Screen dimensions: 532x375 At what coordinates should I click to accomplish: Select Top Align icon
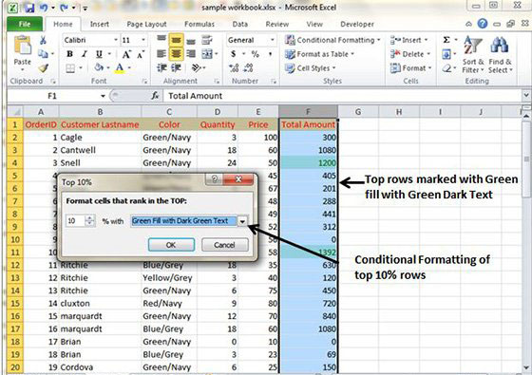point(161,40)
